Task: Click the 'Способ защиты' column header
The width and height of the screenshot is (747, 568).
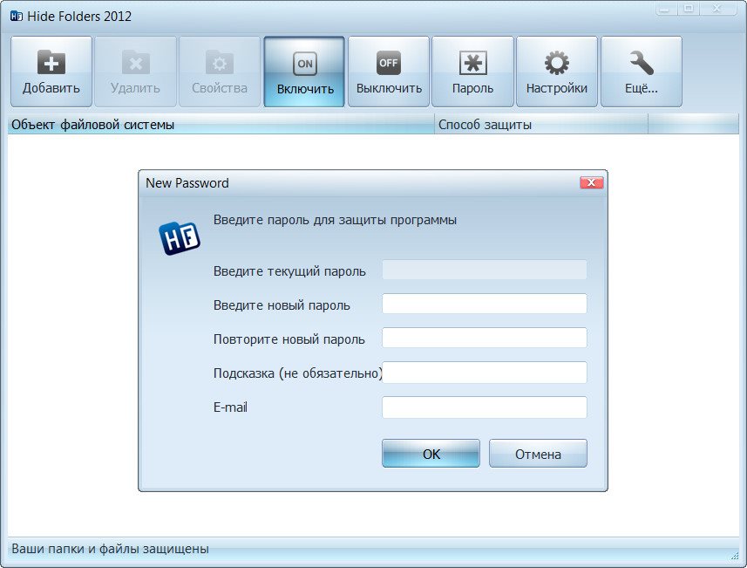Action: click(540, 125)
